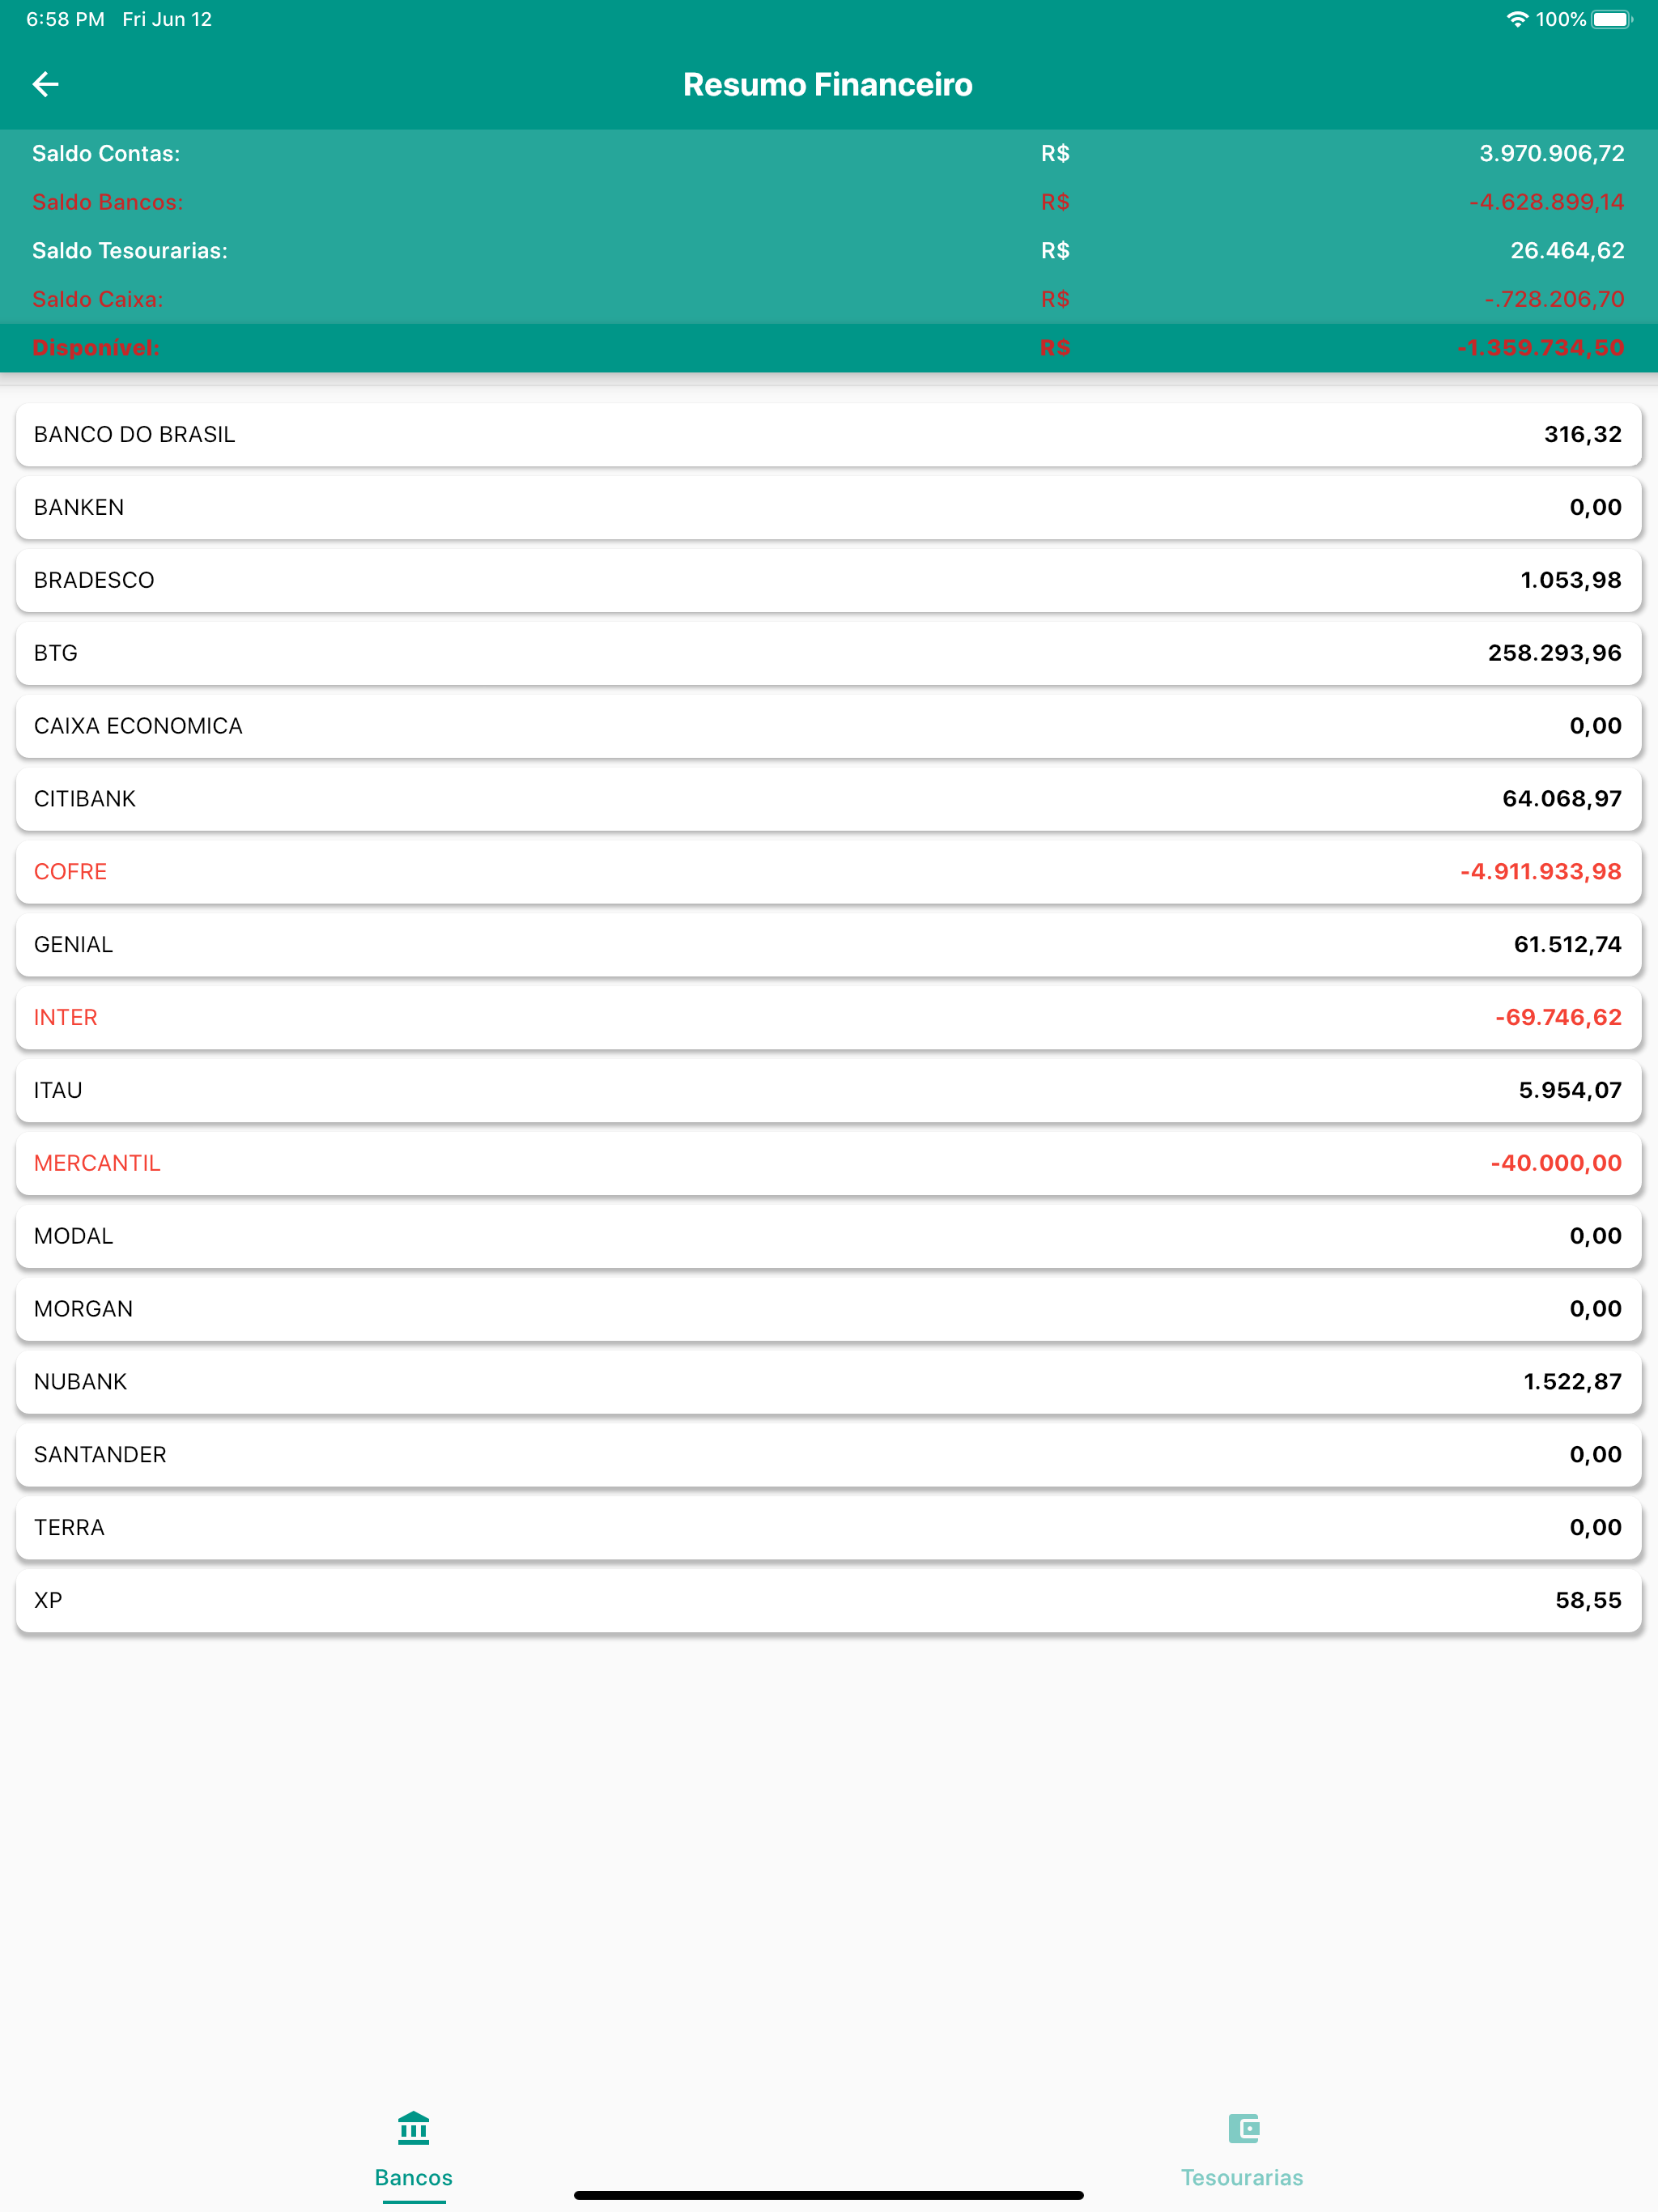This screenshot has height=2212, width=1658.
Task: Click the Saldo Caixa label
Action: tap(97, 299)
